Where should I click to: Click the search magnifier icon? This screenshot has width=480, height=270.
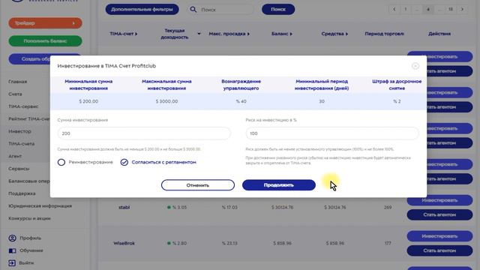click(x=193, y=10)
